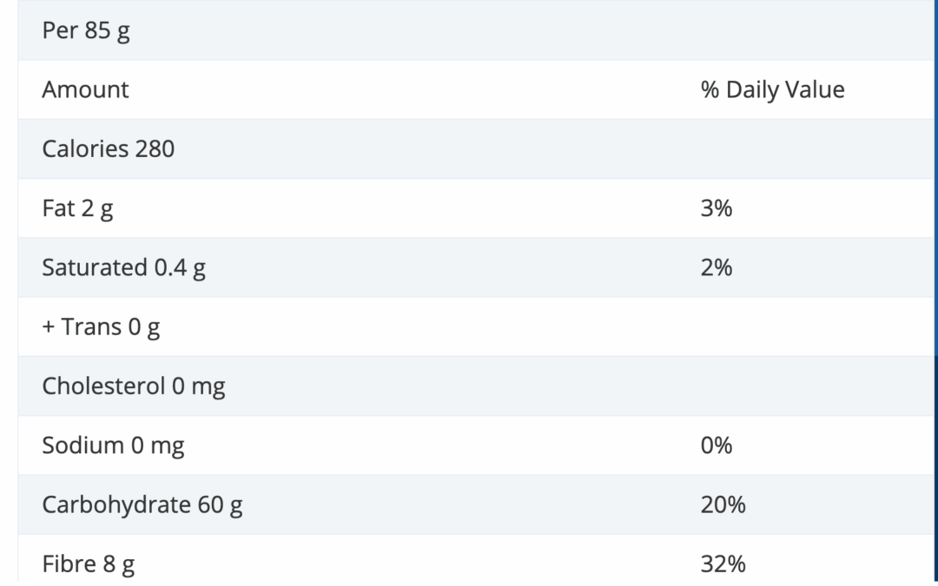Click the 'Sodium 0 mg' entry
Viewport: 938px width, 586px height.
[x=113, y=445]
